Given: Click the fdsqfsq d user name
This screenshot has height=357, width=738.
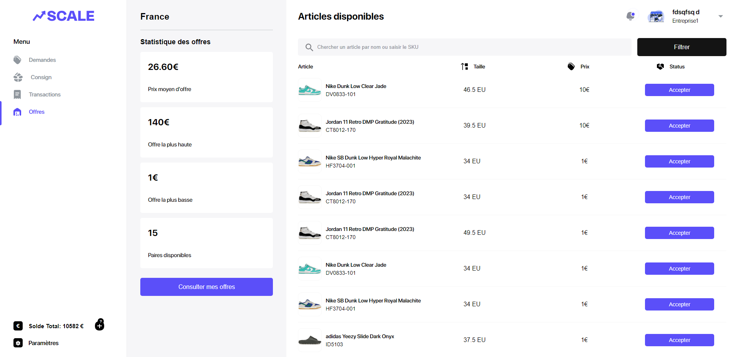Looking at the screenshot, I should tap(686, 12).
